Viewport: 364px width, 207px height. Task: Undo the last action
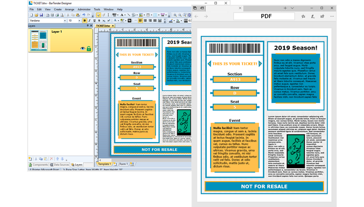[84, 15]
